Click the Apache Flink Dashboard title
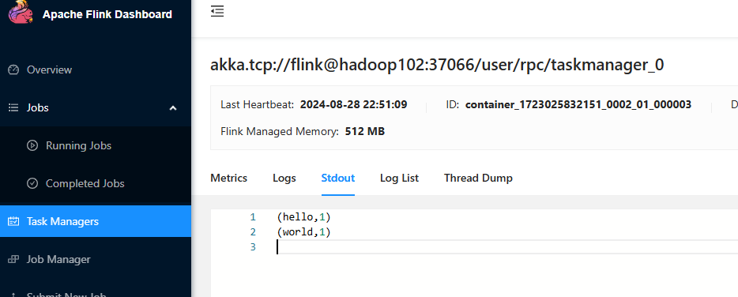Image resolution: width=738 pixels, height=297 pixels. (x=107, y=14)
